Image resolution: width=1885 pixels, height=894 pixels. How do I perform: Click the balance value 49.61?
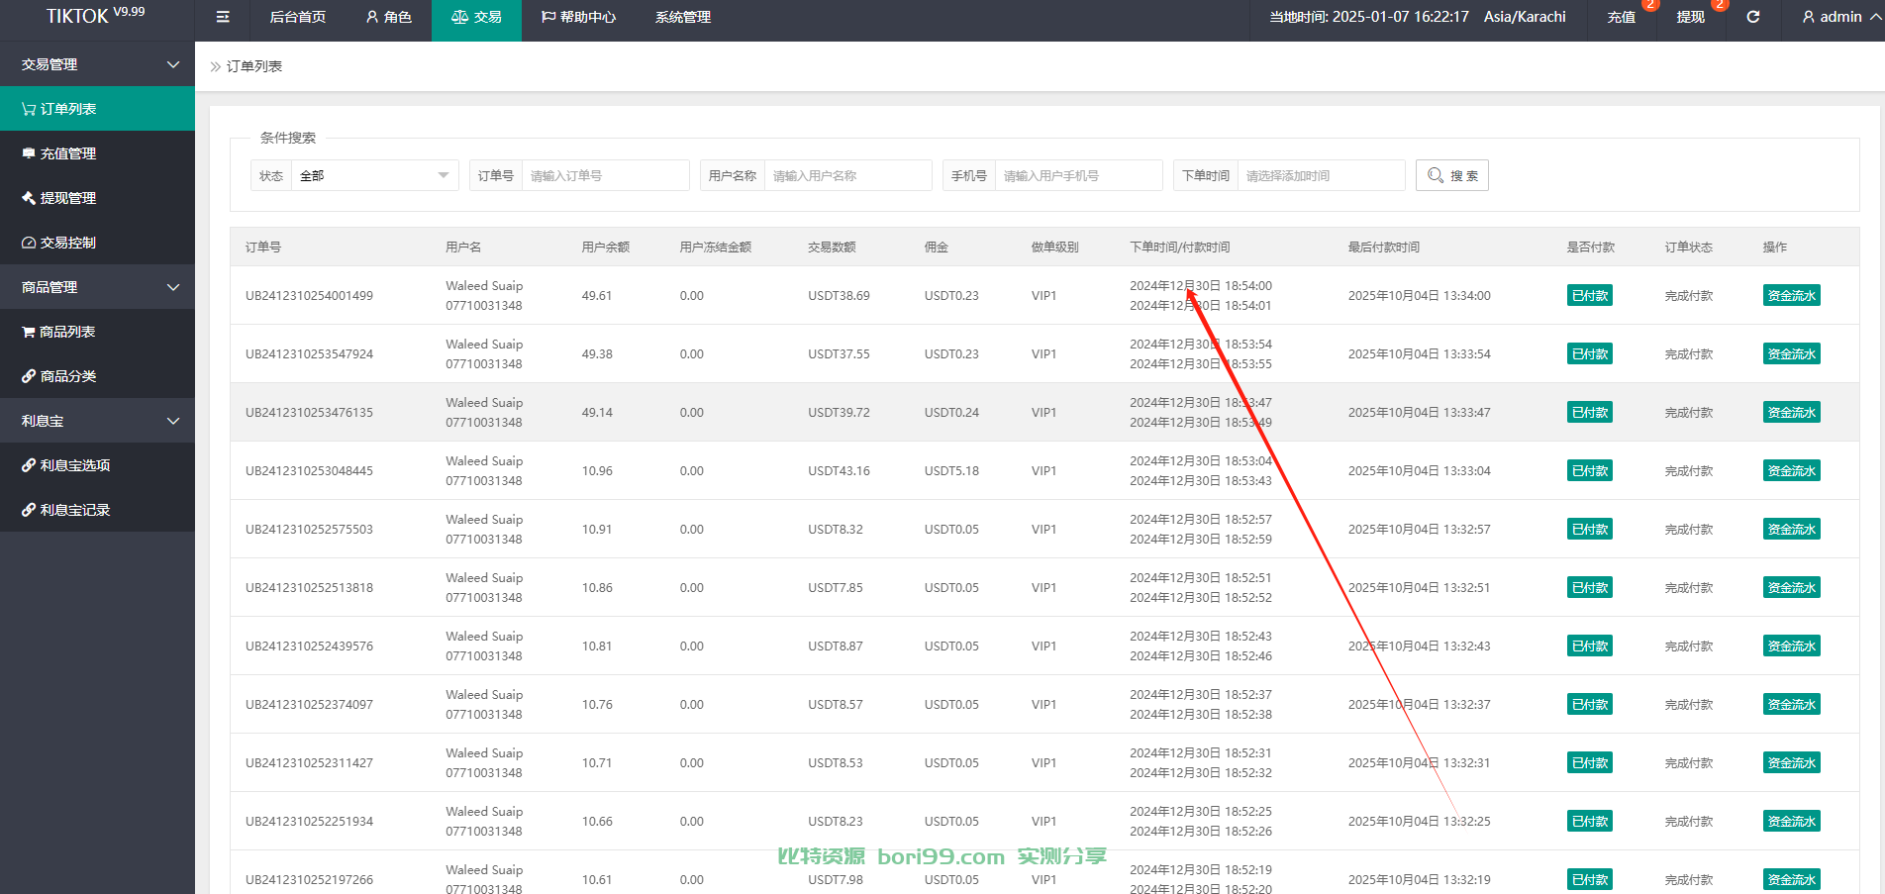(x=597, y=295)
